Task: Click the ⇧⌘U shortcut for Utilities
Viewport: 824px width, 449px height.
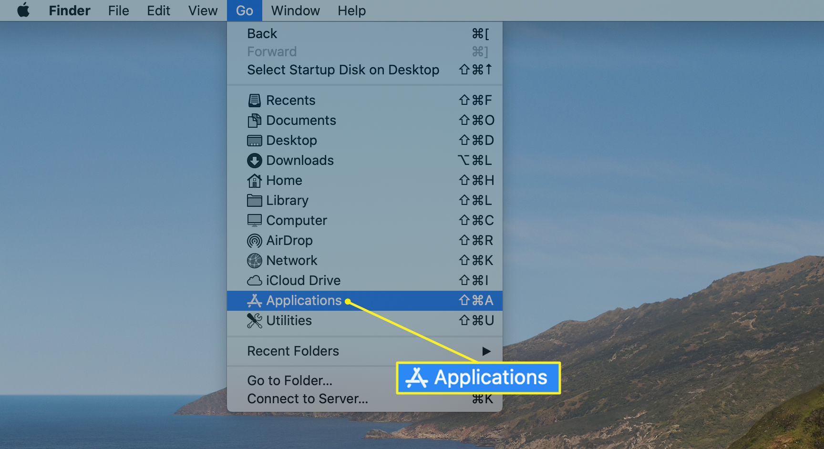Action: point(476,320)
